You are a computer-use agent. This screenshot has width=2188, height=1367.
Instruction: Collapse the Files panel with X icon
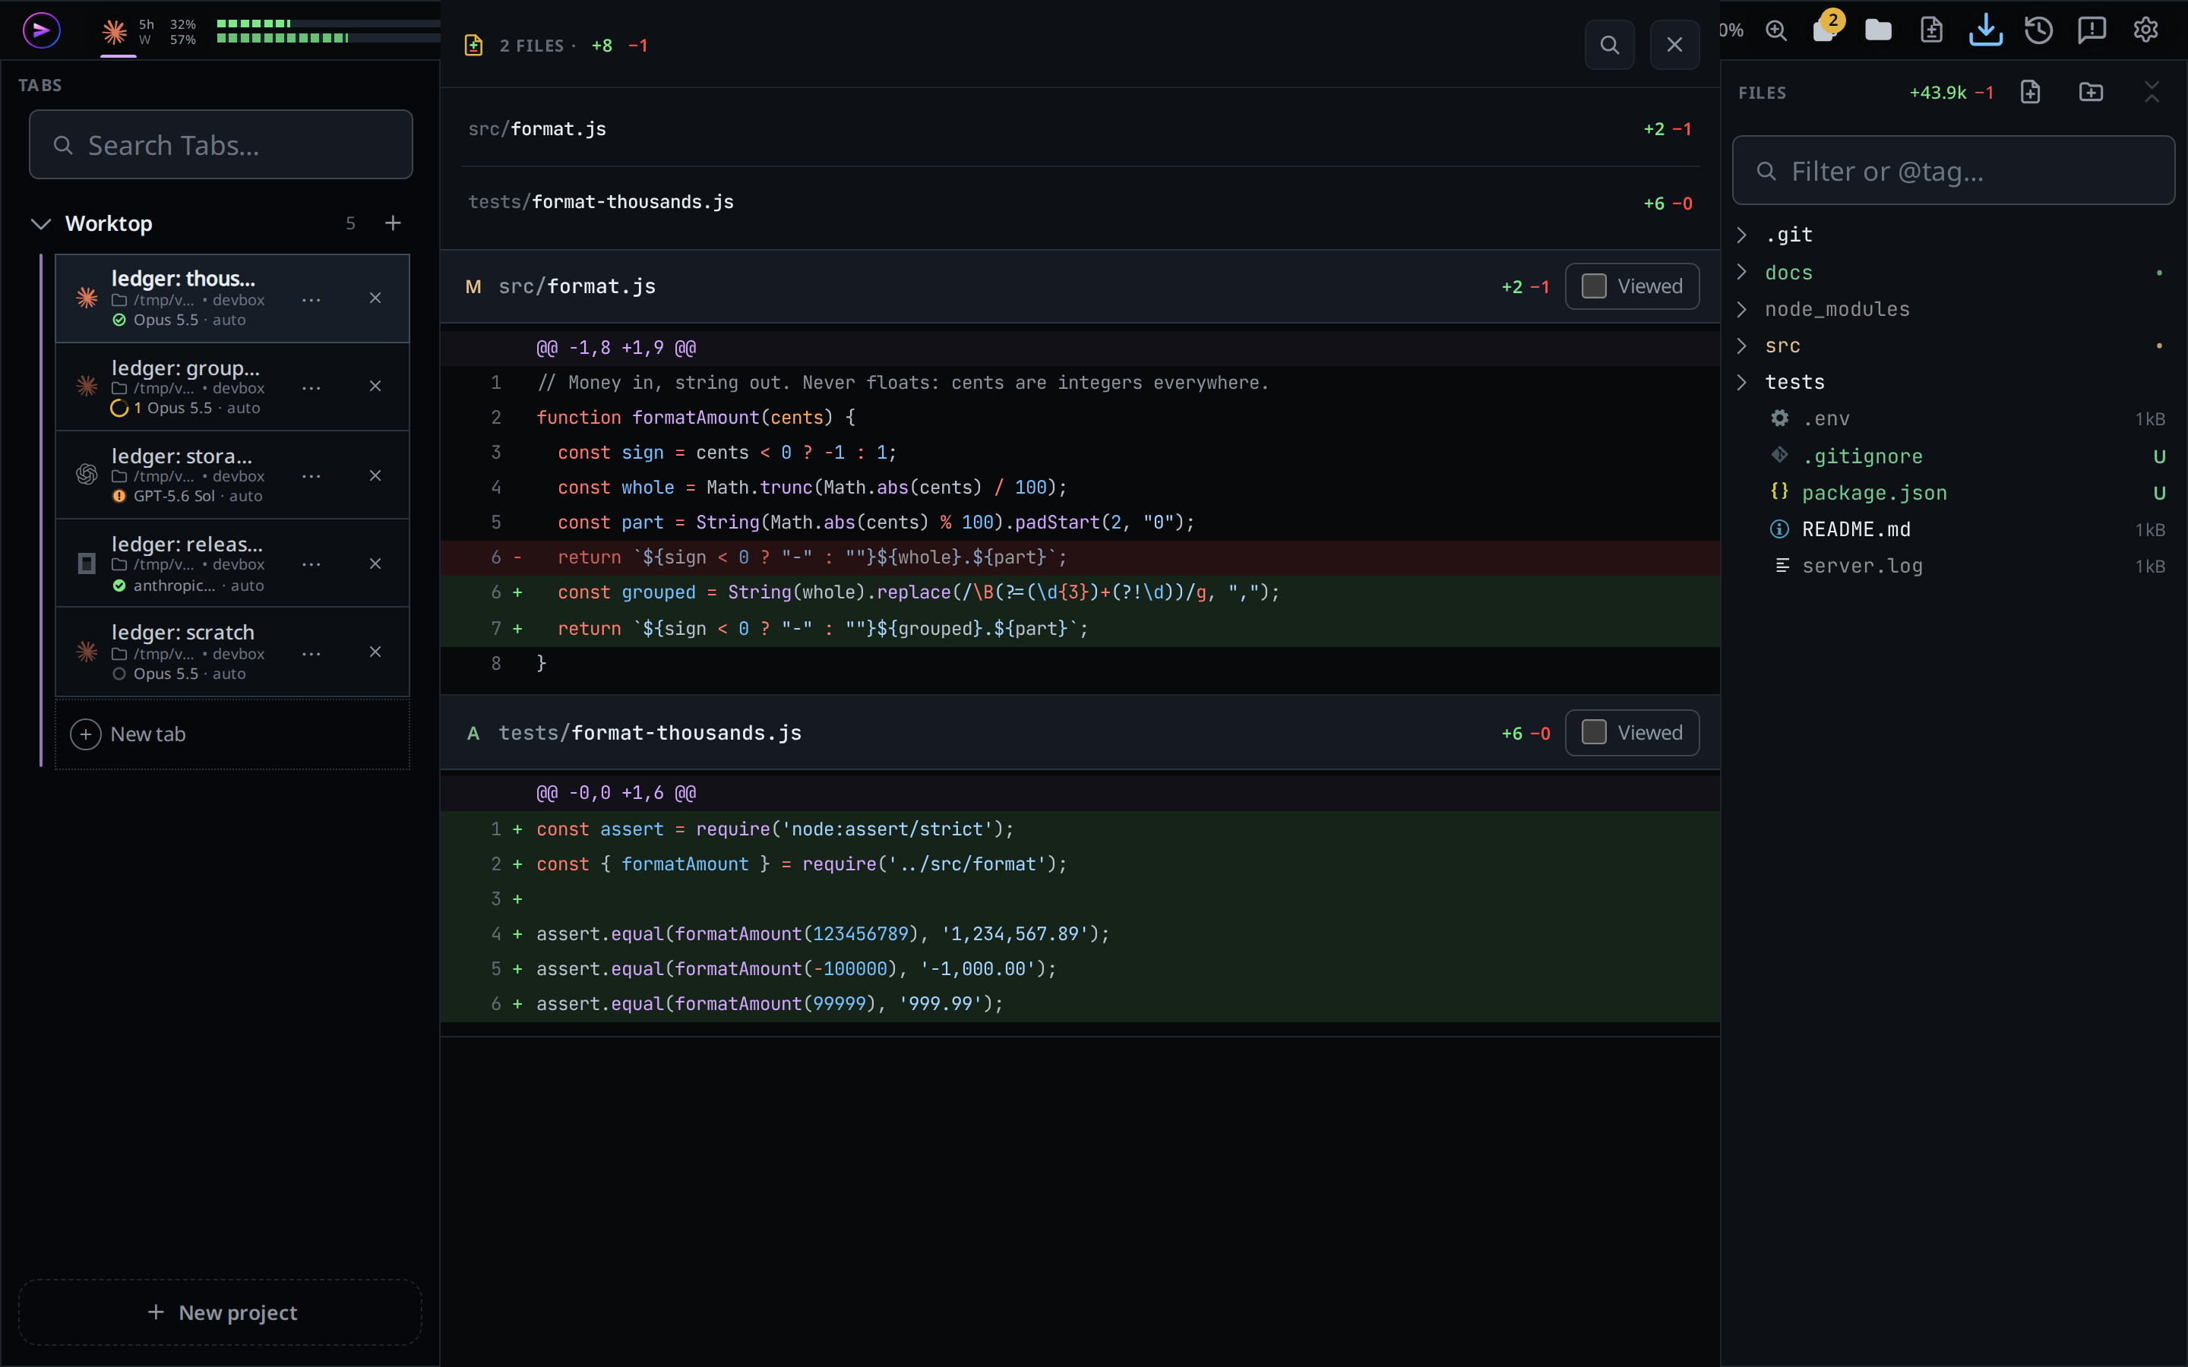(x=2152, y=92)
